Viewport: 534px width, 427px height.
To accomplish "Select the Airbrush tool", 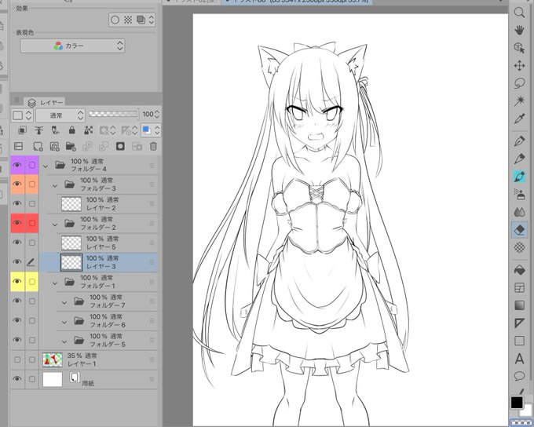I will (x=519, y=195).
